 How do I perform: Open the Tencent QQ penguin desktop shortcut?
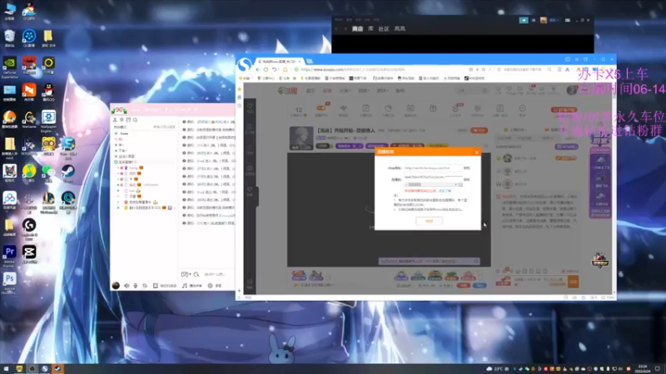(48, 92)
